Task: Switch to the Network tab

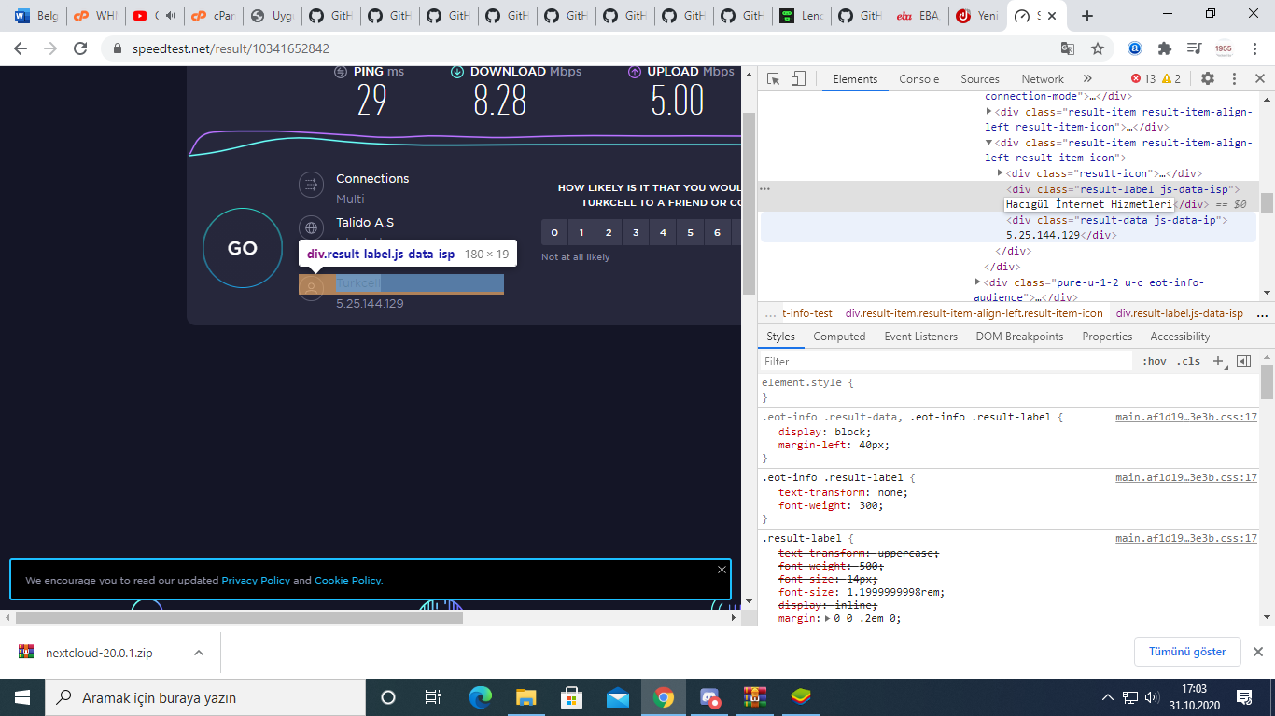Action: 1043,79
